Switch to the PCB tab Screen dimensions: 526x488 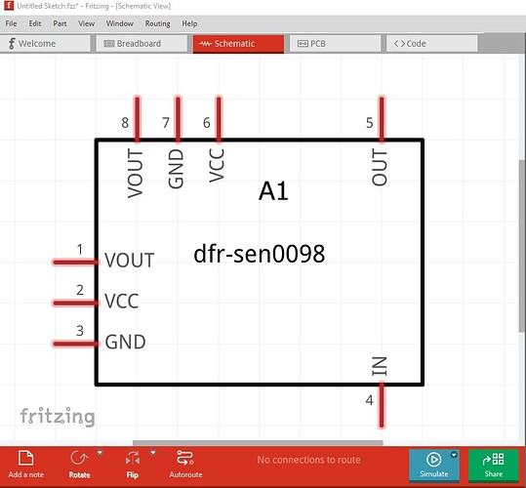(x=335, y=44)
